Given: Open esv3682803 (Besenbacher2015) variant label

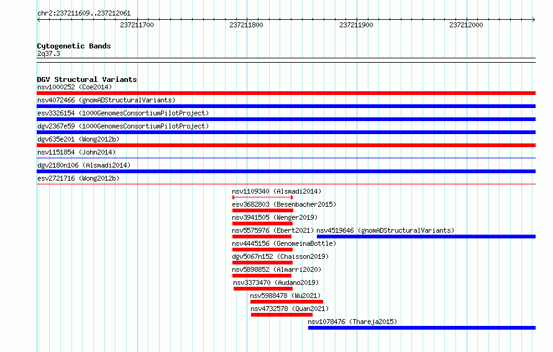Looking at the screenshot, I should (x=284, y=204).
